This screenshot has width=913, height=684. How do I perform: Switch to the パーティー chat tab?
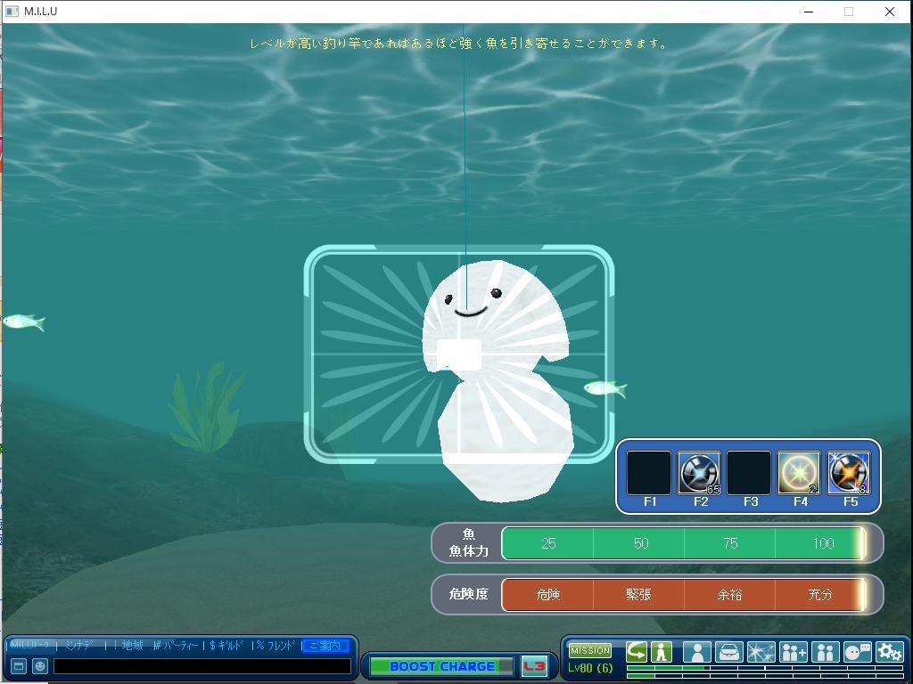(176, 645)
